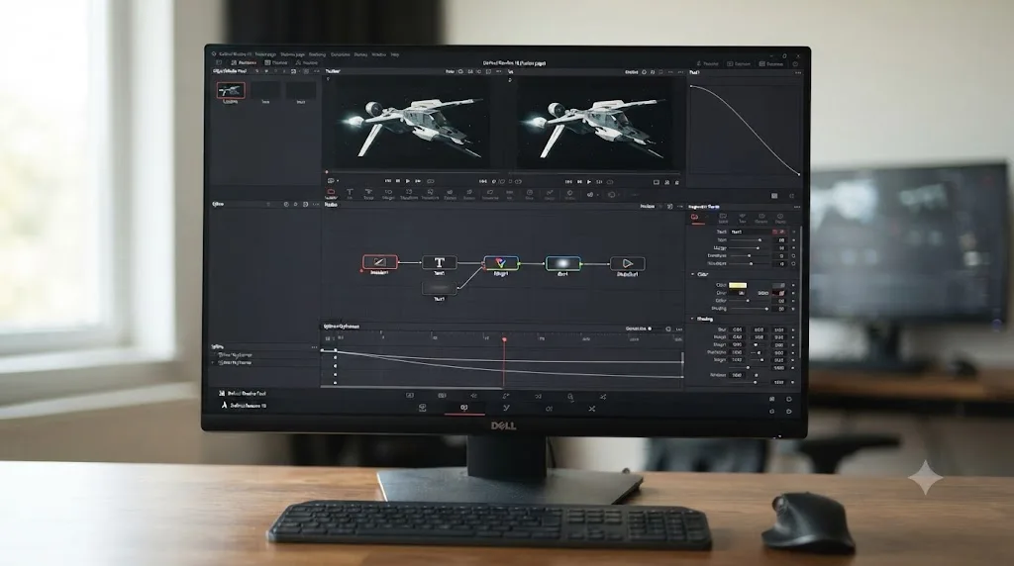This screenshot has height=566, width=1014.
Task: Jump to the first frame in the left viewer
Action: click(x=388, y=181)
